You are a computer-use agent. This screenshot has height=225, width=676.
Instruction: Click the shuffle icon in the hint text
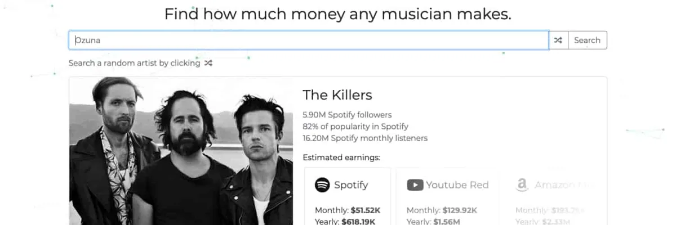pyautogui.click(x=208, y=63)
